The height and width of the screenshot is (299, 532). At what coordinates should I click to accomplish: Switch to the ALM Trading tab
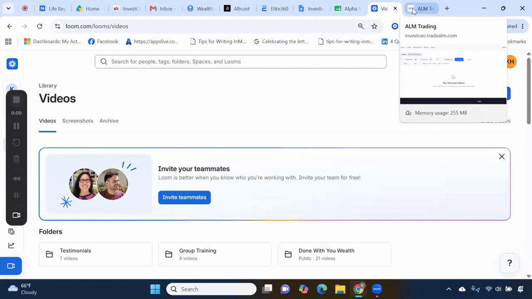click(x=422, y=8)
